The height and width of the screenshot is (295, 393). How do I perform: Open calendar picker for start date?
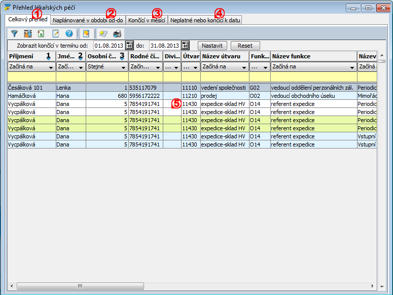[129, 45]
